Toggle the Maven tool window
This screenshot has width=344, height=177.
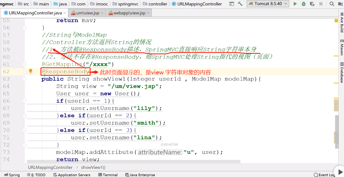[x=342, y=47]
